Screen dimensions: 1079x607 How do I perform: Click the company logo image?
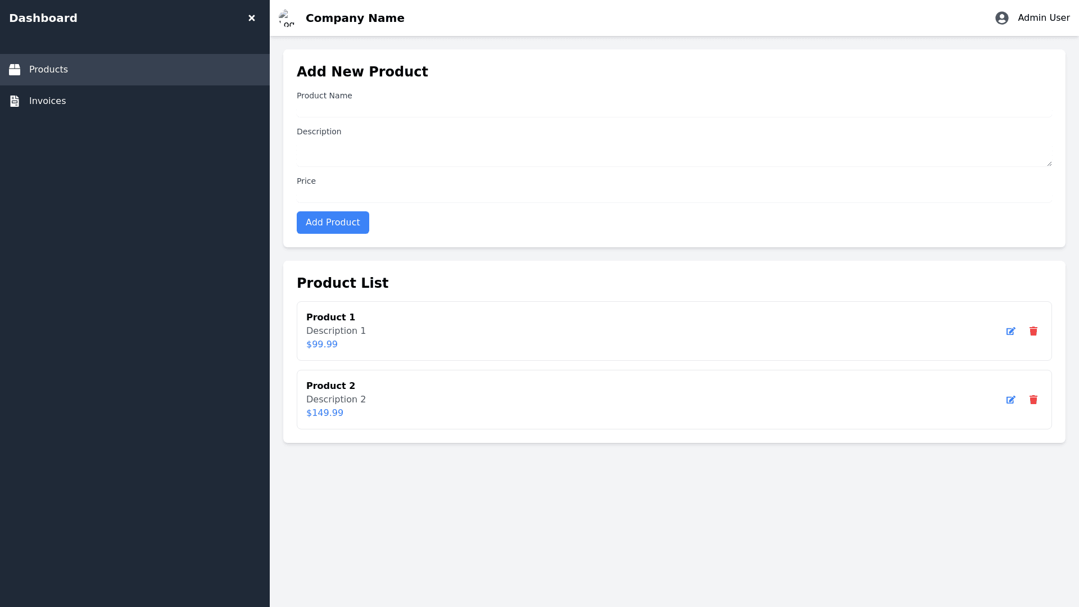coord(287,18)
